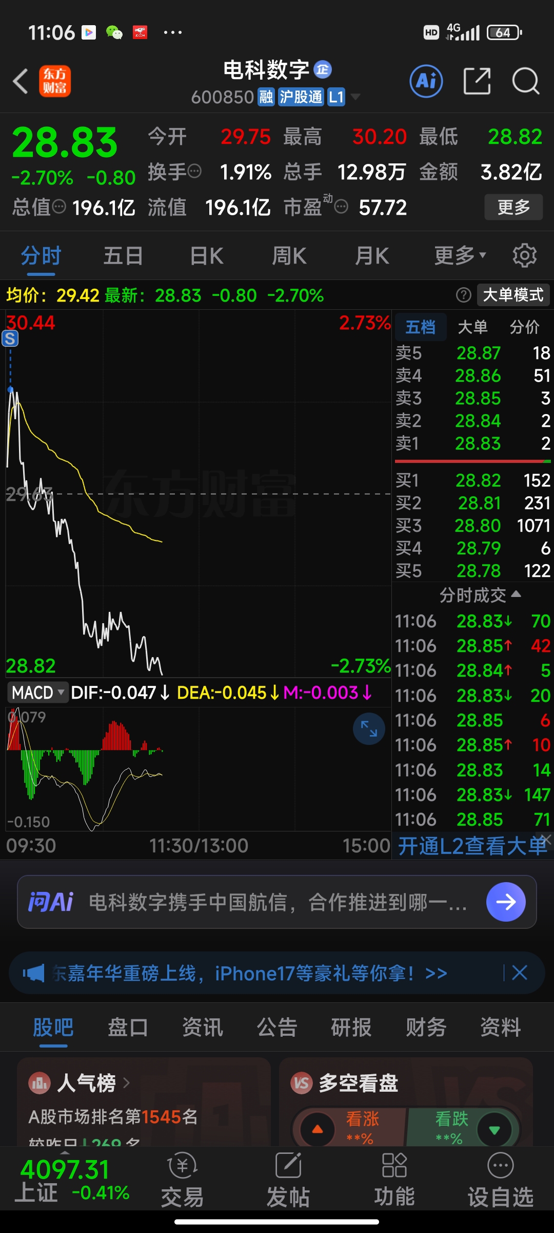Tap the megaphone announcement icon
554x1233 pixels.
click(33, 973)
